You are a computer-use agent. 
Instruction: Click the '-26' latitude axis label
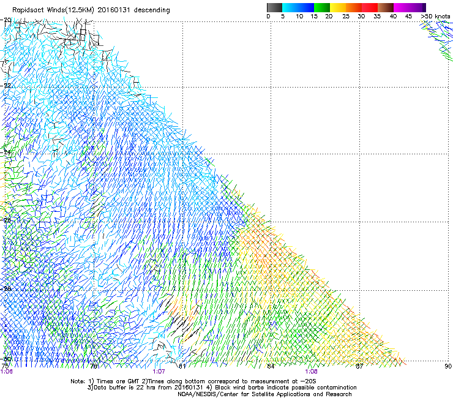coord(6,220)
